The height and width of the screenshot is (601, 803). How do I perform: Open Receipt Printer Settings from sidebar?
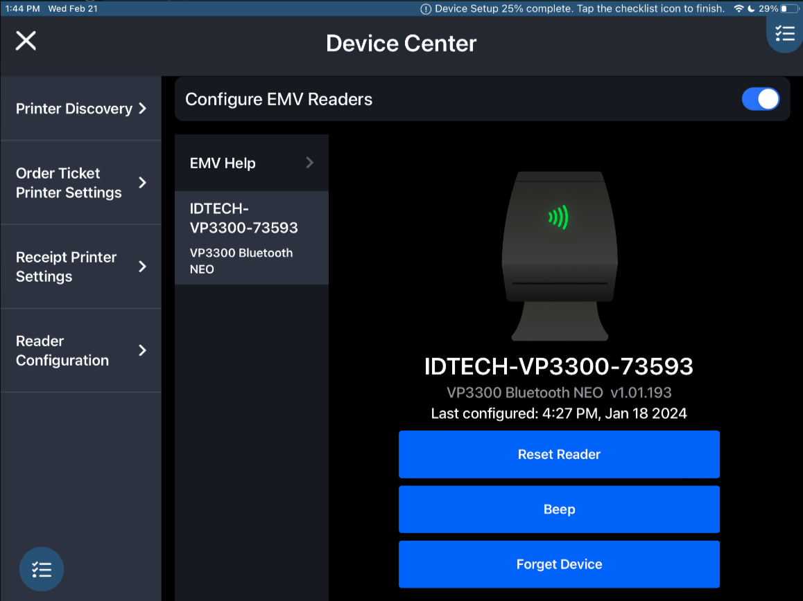(80, 267)
